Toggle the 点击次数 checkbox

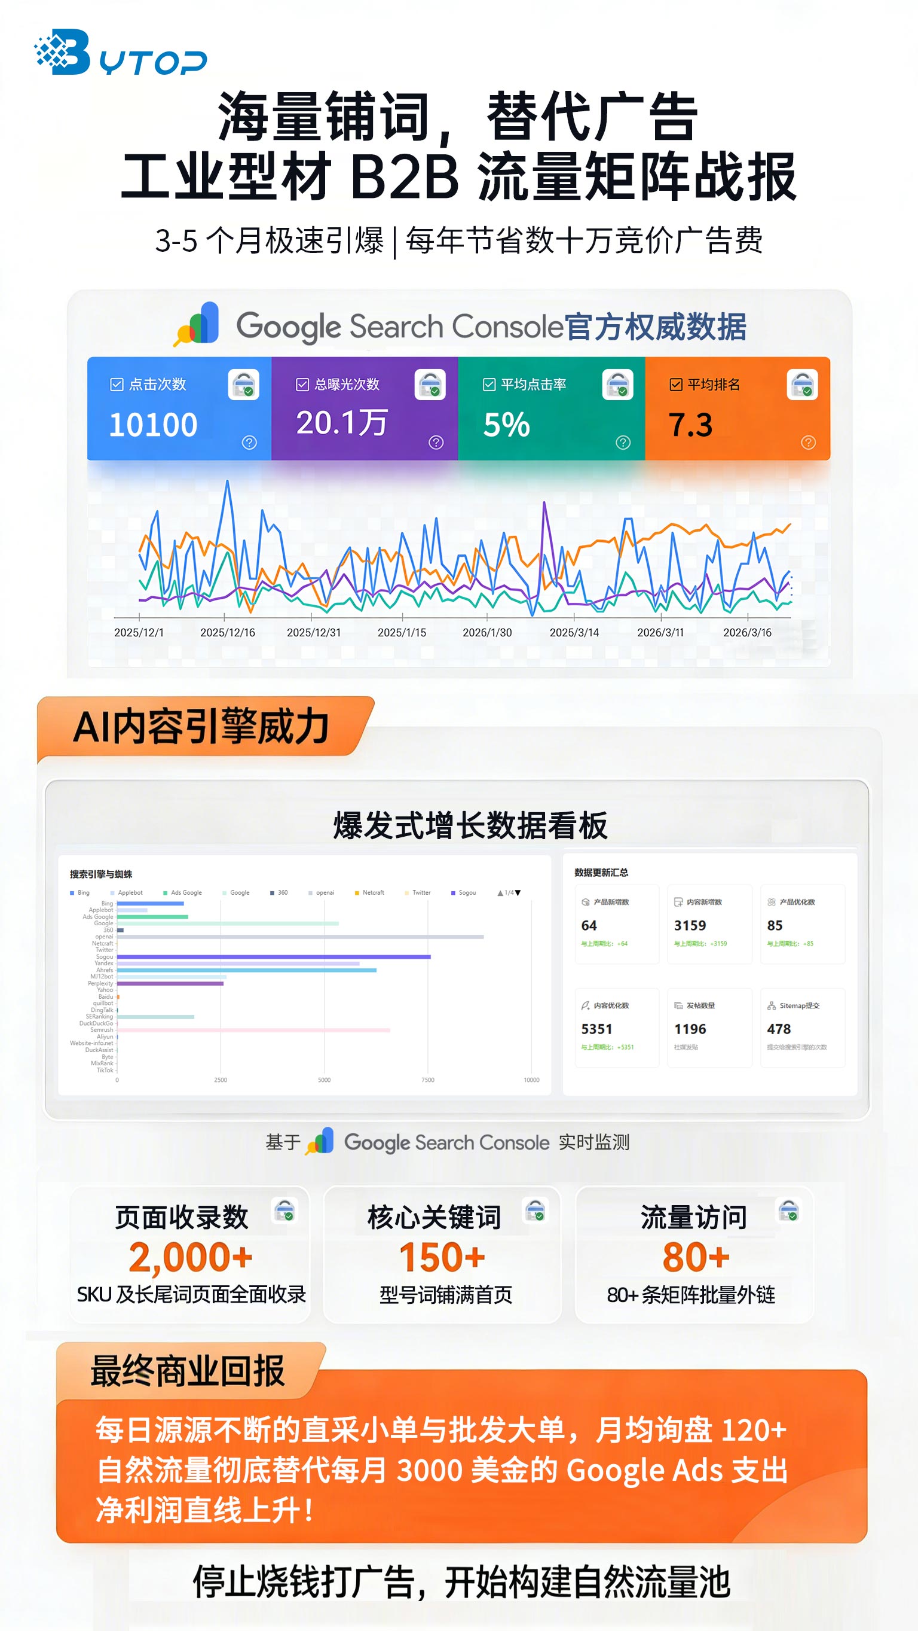pyautogui.click(x=117, y=385)
